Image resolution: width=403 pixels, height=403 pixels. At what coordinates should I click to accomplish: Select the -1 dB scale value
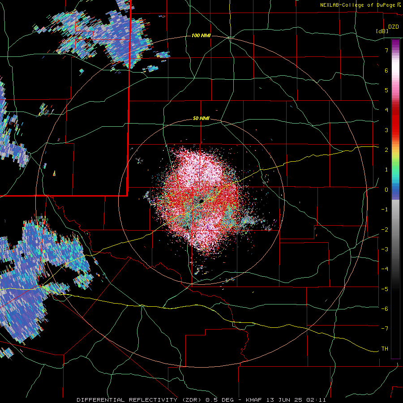385,210
